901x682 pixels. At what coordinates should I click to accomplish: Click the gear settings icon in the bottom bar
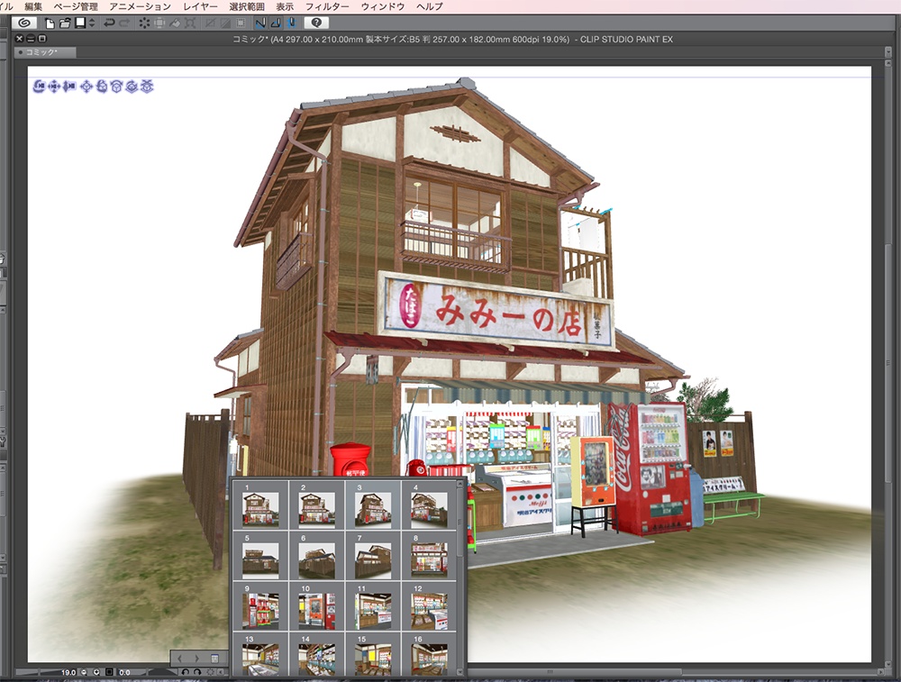pos(211,672)
